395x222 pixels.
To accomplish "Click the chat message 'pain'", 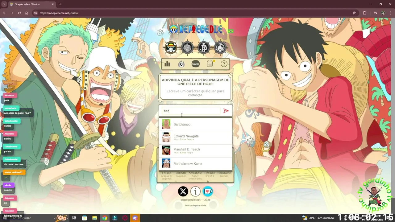I will 6,100.
